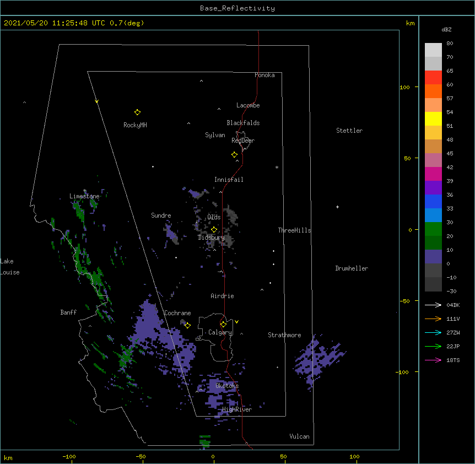
Task: Click the Sundre town label
Action: coord(161,215)
